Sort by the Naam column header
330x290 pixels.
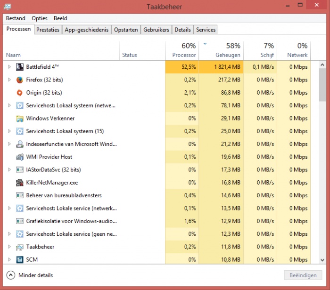(61, 51)
